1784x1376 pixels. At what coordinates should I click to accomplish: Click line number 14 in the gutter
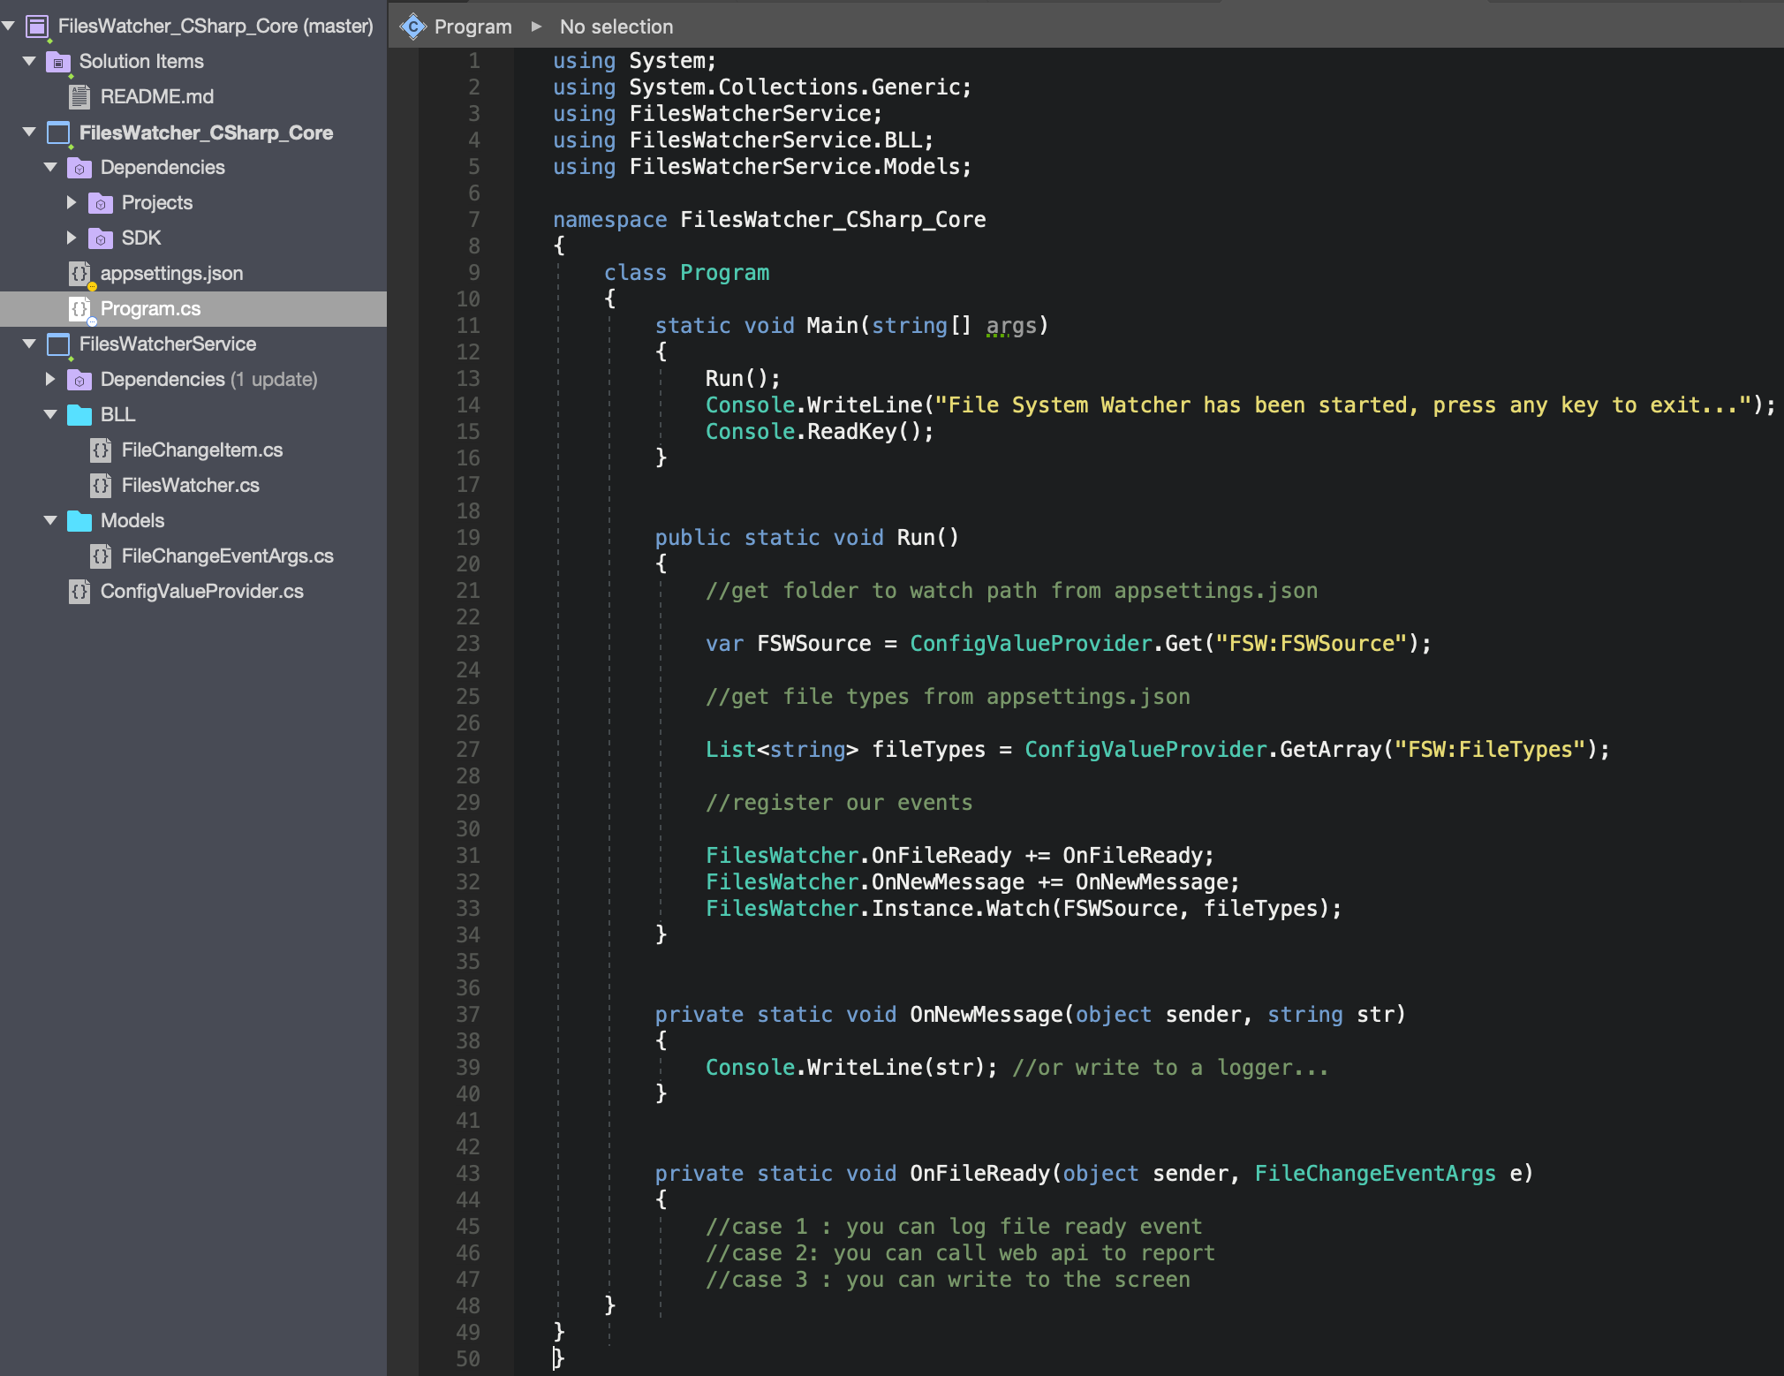[468, 405]
